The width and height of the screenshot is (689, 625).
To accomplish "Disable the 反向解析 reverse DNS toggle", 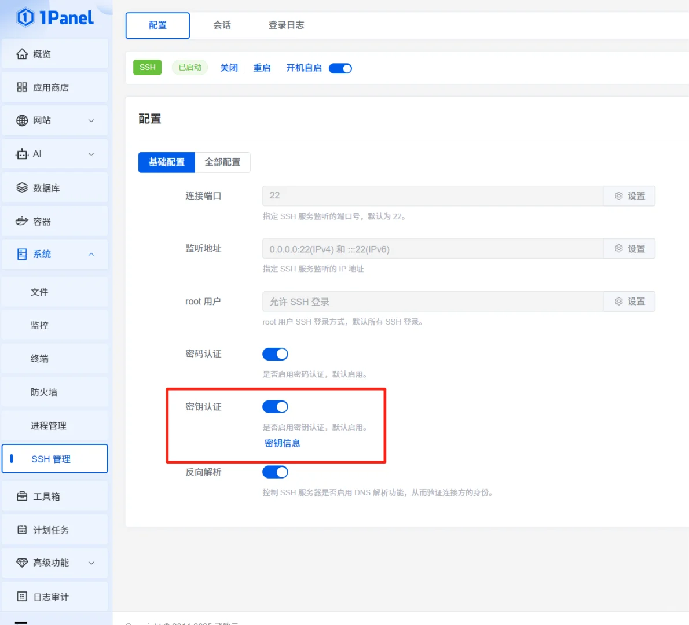I will (x=275, y=472).
